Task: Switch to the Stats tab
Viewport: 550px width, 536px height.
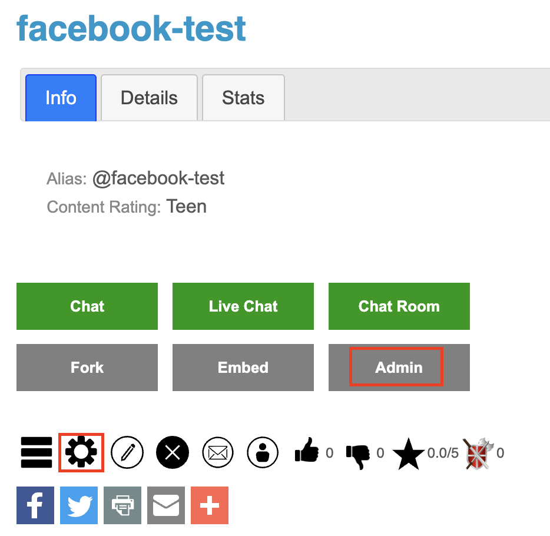Action: [x=243, y=98]
